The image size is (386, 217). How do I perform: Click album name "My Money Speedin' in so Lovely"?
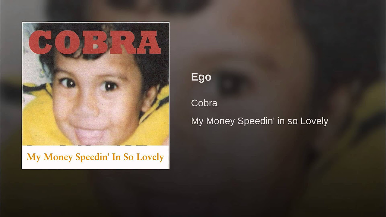coord(260,121)
